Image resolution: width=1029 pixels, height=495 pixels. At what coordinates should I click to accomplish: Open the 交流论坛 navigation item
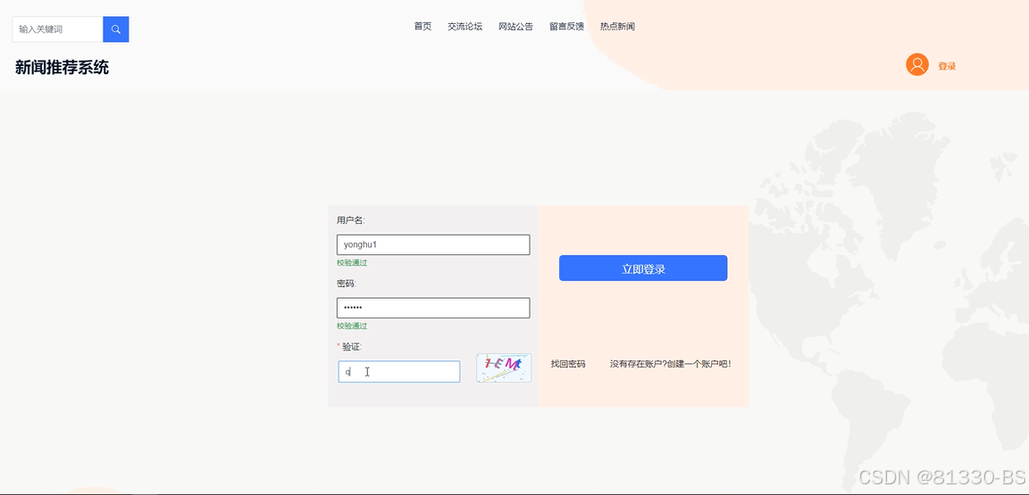point(464,27)
